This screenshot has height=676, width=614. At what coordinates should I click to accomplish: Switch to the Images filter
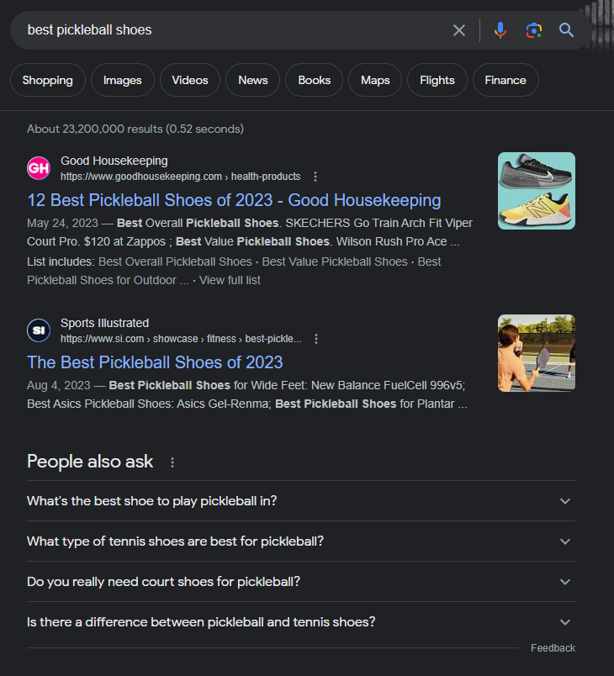click(123, 80)
